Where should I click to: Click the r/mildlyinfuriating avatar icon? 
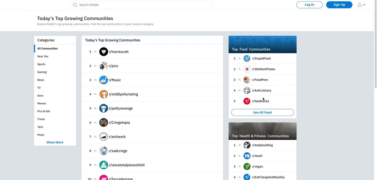point(104,94)
